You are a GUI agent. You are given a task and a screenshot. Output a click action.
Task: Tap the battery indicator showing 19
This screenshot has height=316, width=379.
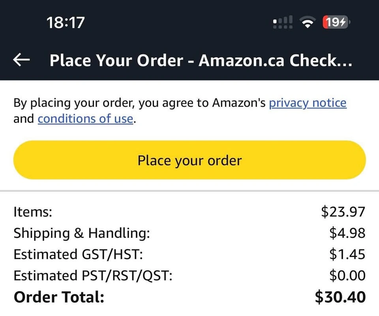[336, 22]
